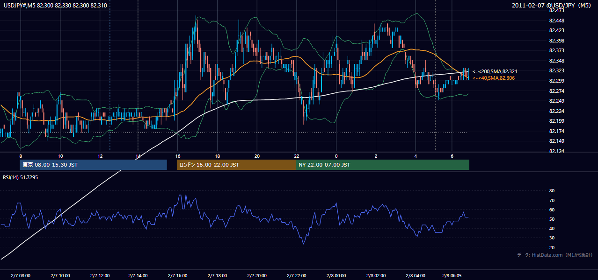Click RSI scale level 80
Screen dimensions: 598x280
click(552, 191)
